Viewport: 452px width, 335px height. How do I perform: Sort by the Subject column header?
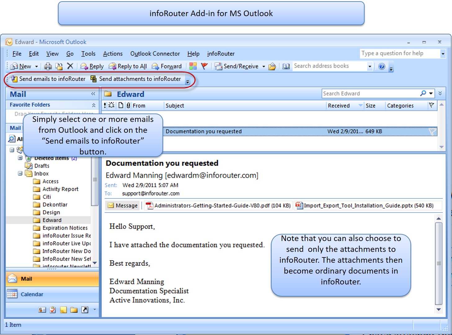(245, 105)
